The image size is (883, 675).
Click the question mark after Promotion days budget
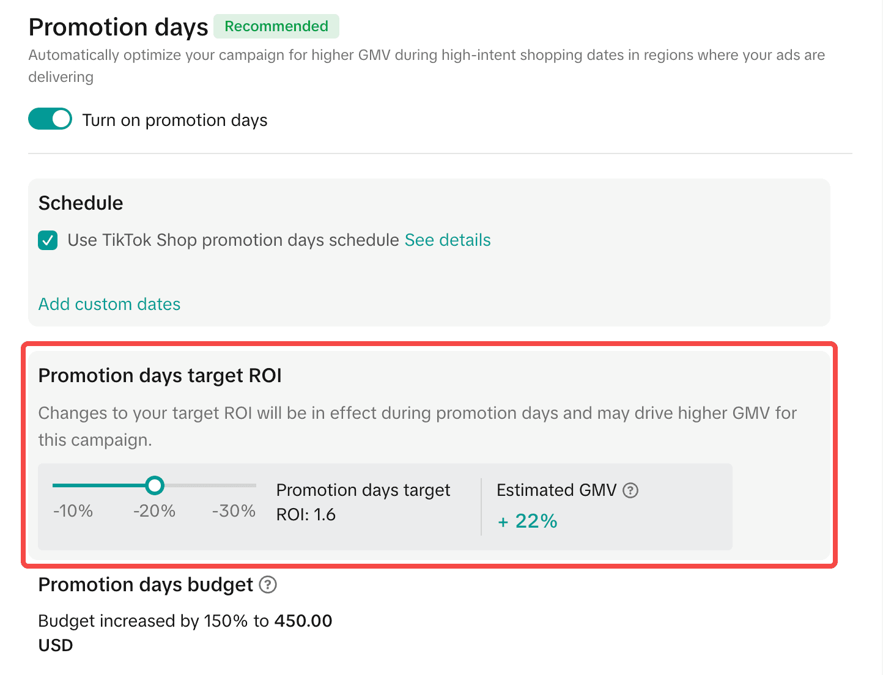pyautogui.click(x=267, y=586)
